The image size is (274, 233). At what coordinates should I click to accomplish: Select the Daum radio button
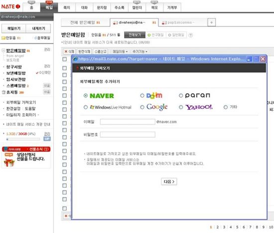(x=142, y=95)
